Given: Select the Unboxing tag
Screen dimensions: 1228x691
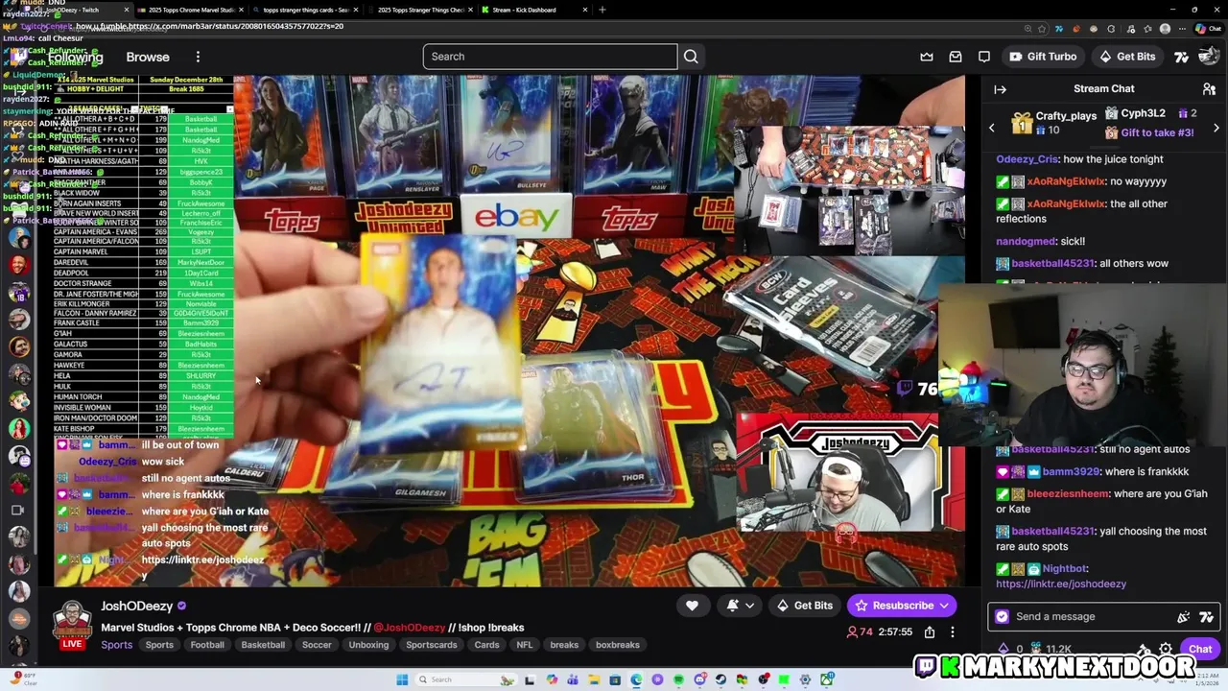Looking at the screenshot, I should coord(368,645).
